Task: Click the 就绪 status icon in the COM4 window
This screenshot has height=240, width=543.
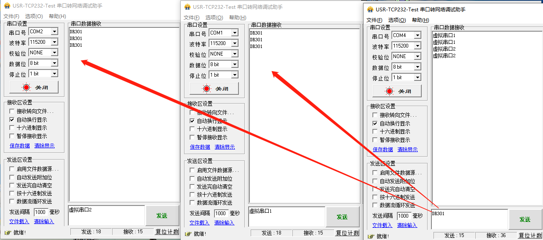Action: tap(371, 236)
